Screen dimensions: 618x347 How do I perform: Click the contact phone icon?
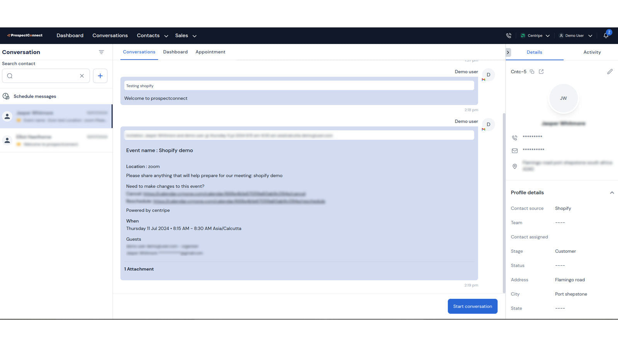click(x=515, y=138)
